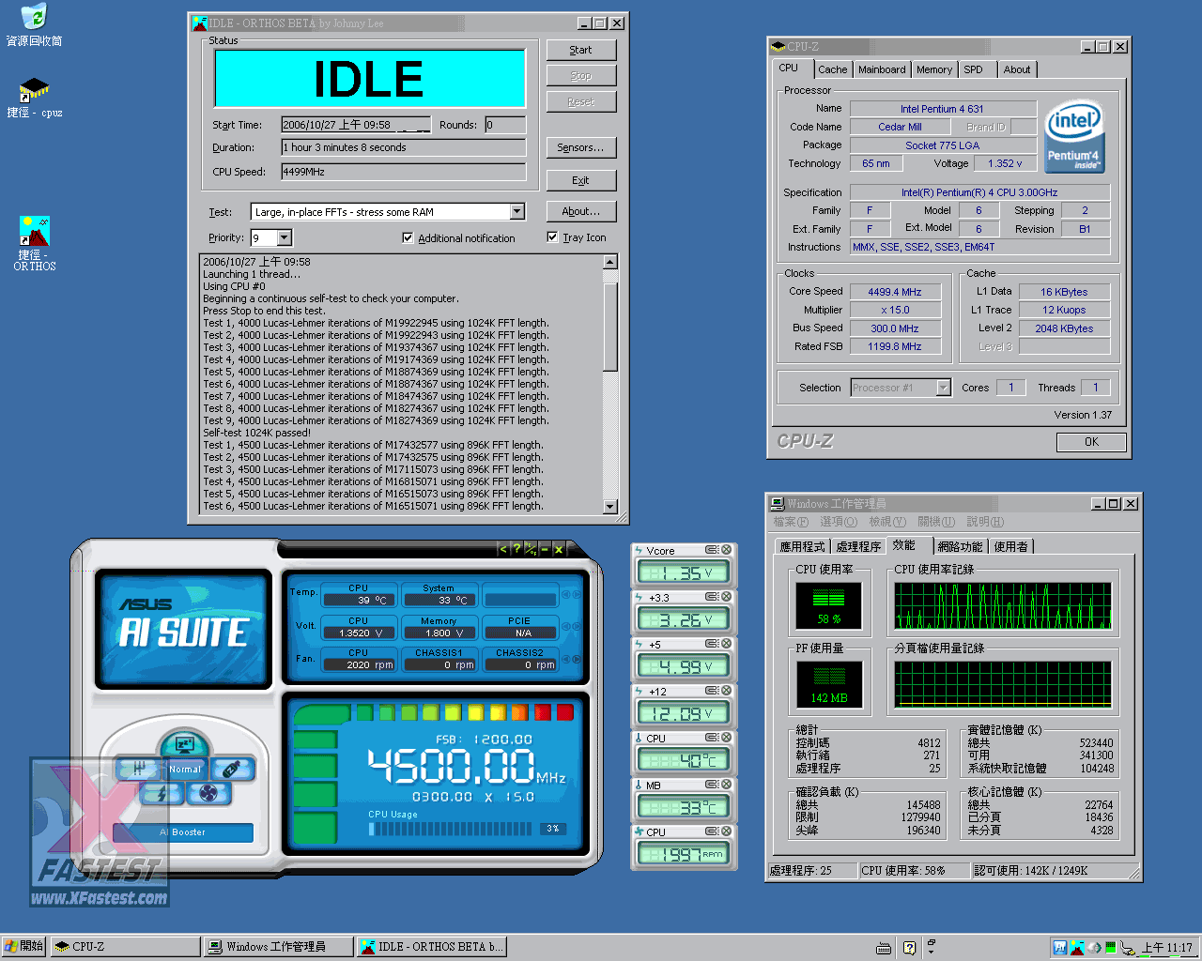
Task: Select the cpuz desktop shortcut
Action: pyautogui.click(x=34, y=99)
